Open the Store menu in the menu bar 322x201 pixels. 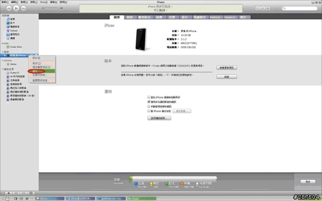coord(44,2)
